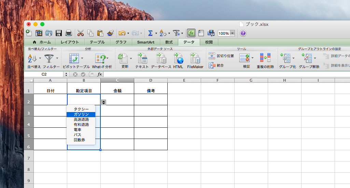Open Help with the purple question mark
The image size is (350, 188).
(x=243, y=33)
